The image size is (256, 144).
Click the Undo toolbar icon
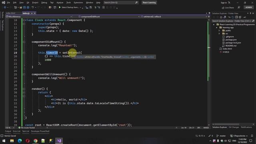[33, 8]
